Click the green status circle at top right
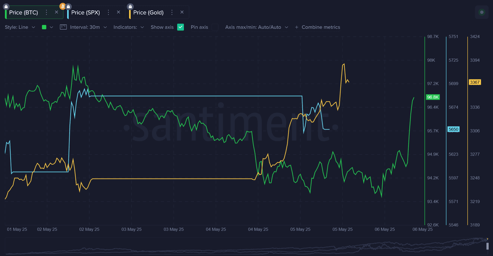Screen dimensions: 493x256 (x=481, y=12)
